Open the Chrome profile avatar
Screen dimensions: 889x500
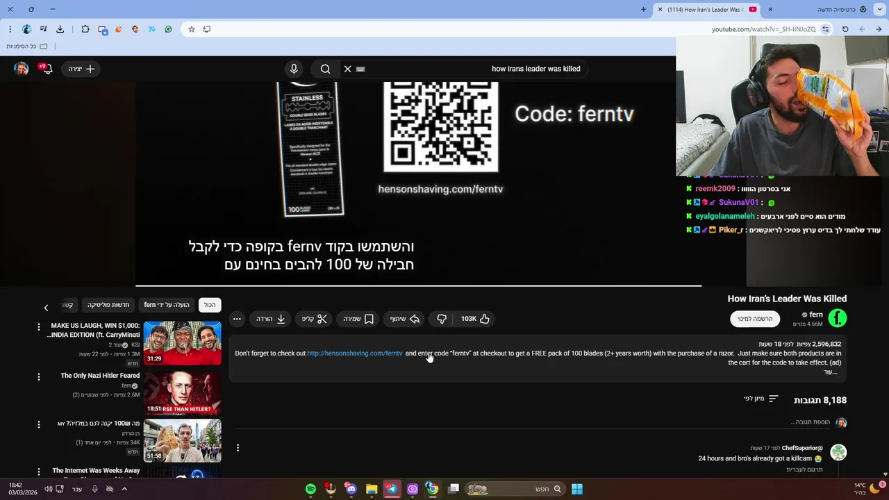click(x=26, y=29)
